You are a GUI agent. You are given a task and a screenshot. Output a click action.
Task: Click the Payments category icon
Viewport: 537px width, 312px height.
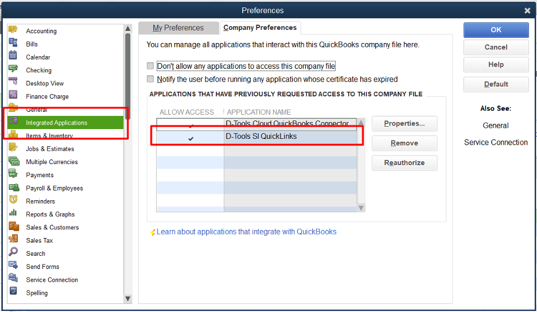click(13, 174)
